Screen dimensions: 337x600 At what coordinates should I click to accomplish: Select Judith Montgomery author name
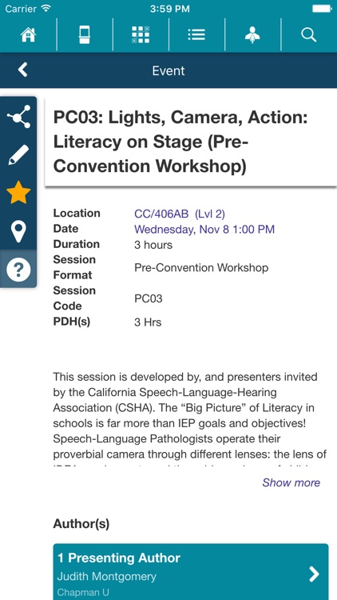coord(106,576)
